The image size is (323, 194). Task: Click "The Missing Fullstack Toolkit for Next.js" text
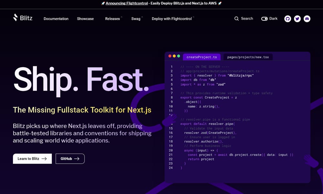[82, 110]
